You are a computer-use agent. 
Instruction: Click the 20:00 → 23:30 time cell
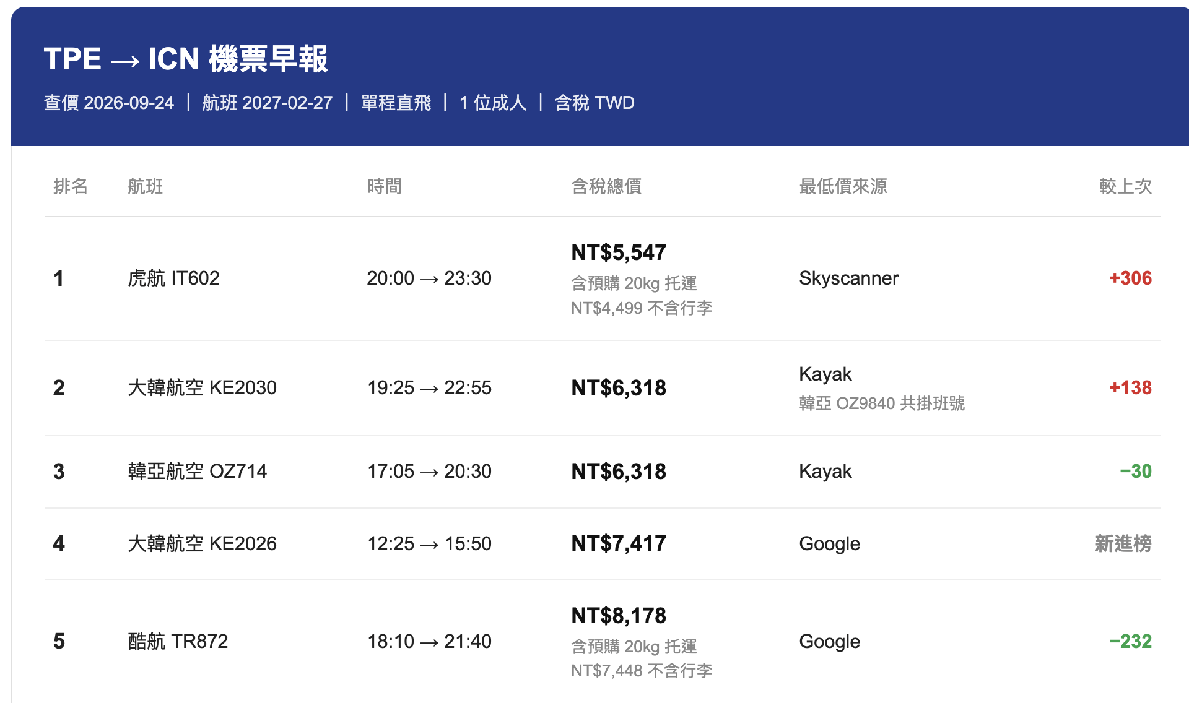(429, 278)
